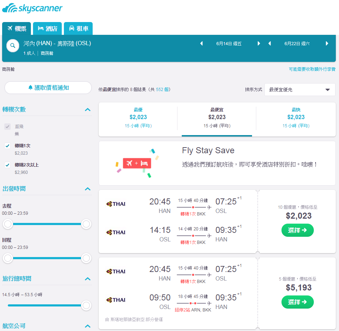Click 6月14日 週五 departure date

(x=229, y=43)
